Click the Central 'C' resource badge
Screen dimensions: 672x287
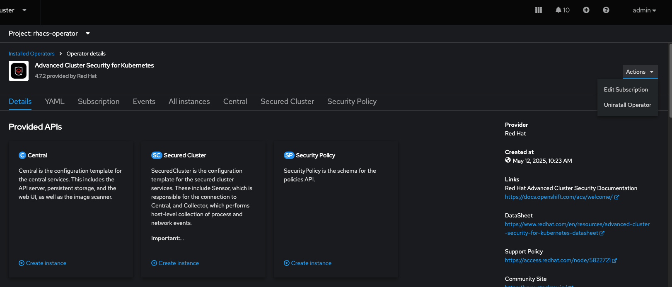[x=22, y=155]
